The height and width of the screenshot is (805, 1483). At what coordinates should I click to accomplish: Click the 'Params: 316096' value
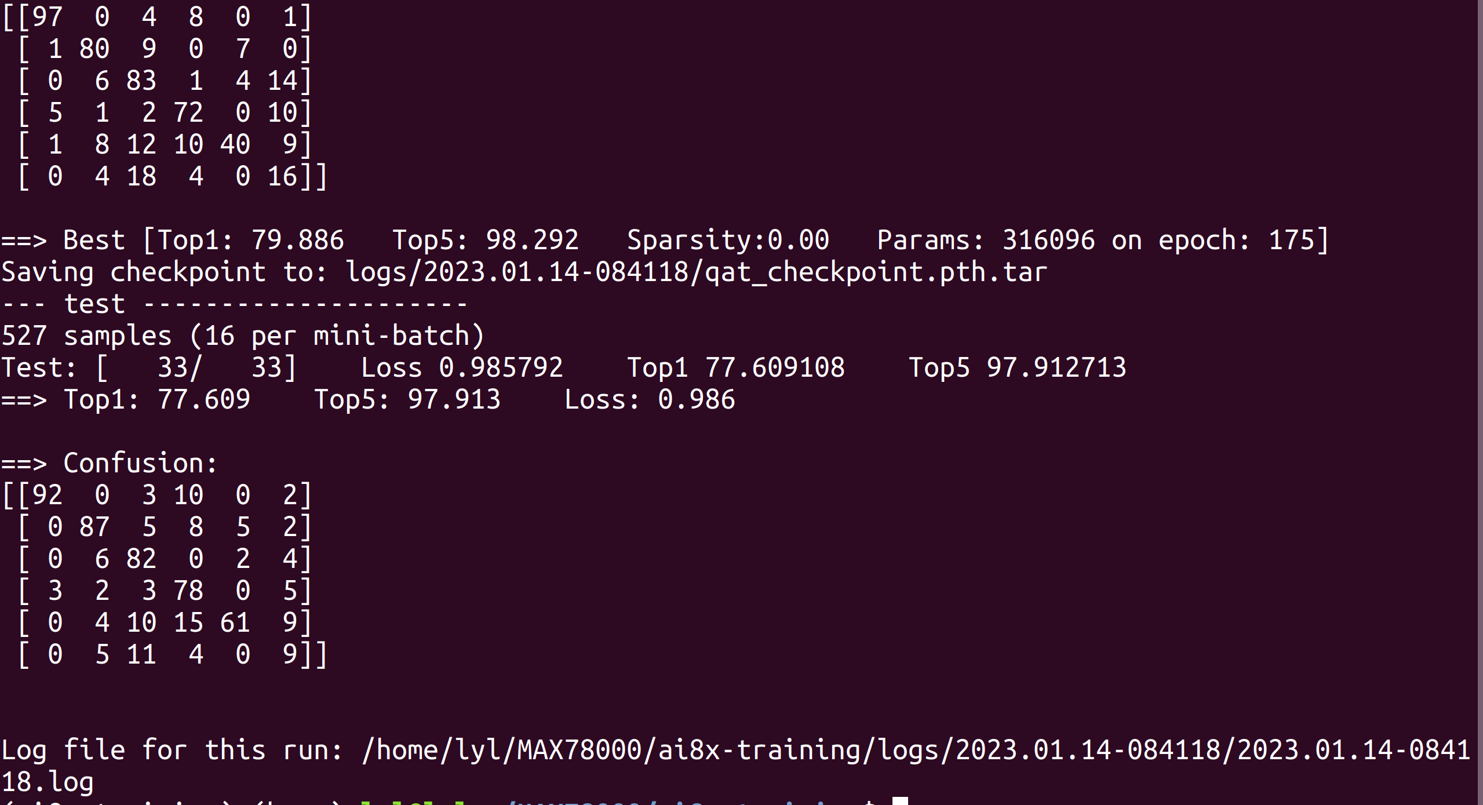pos(986,240)
